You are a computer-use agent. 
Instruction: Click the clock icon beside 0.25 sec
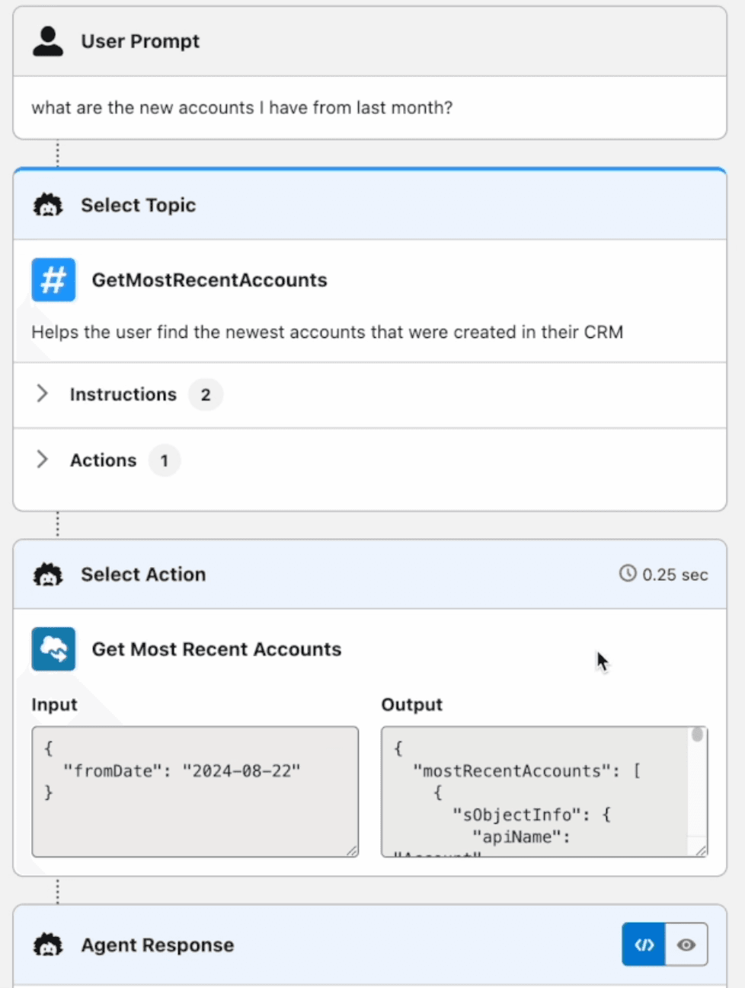pyautogui.click(x=627, y=574)
